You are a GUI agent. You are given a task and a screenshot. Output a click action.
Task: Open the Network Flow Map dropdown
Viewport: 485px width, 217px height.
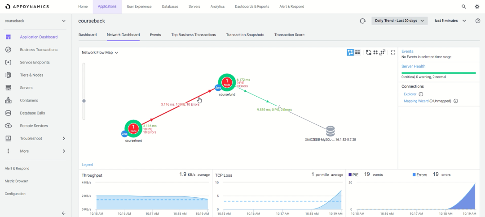coord(100,52)
